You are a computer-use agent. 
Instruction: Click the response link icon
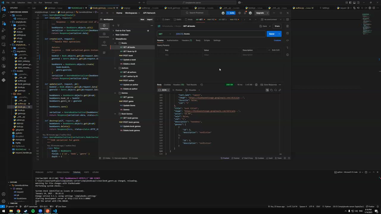(280, 90)
